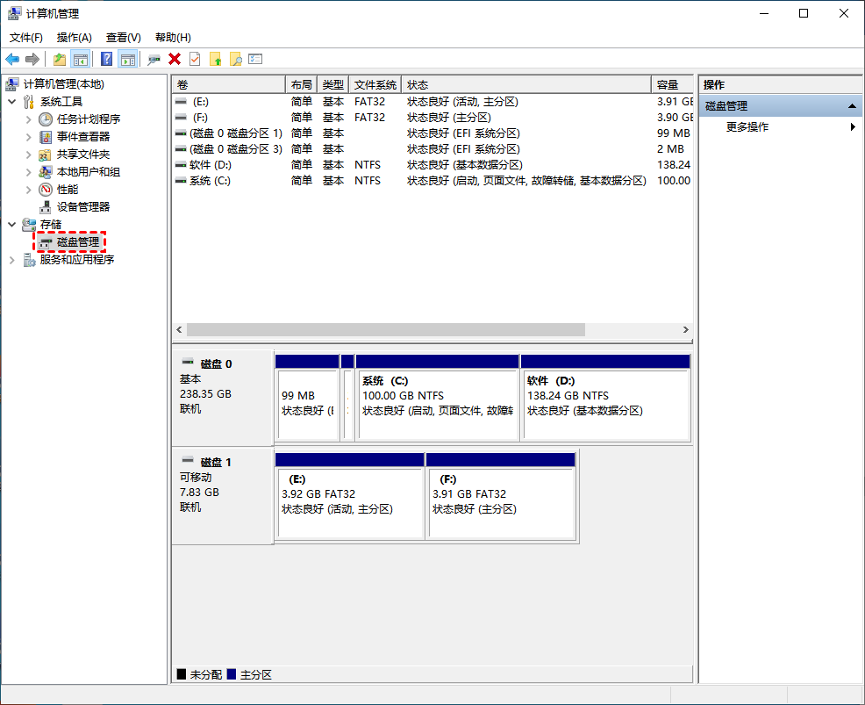
Task: Click the volume list horizontal scrollbar right arrow
Action: tap(686, 329)
